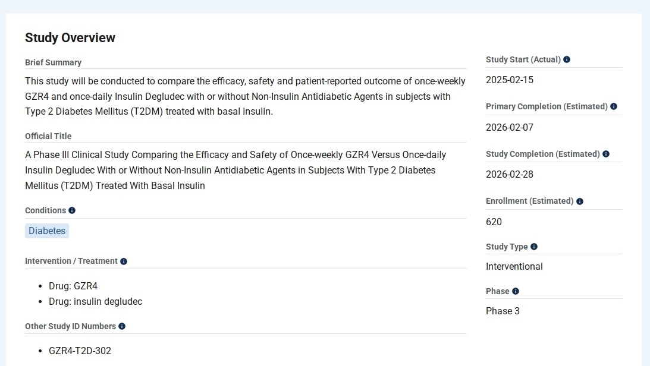Click info icon next to Study Type
This screenshot has height=366, width=650.
tap(534, 247)
